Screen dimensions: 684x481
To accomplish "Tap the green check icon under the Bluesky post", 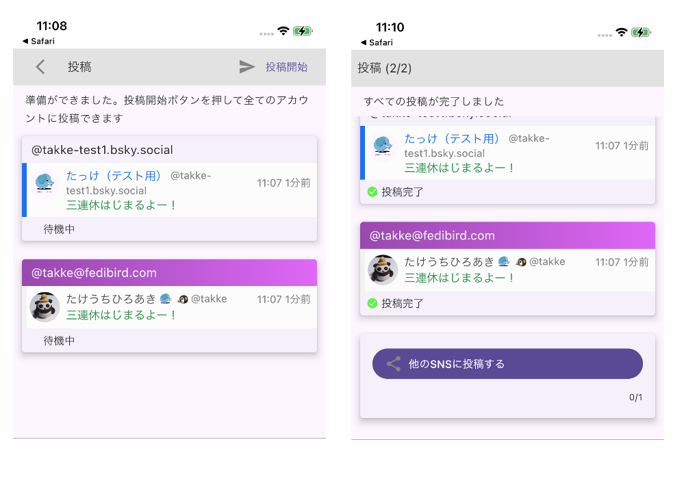I will [372, 192].
